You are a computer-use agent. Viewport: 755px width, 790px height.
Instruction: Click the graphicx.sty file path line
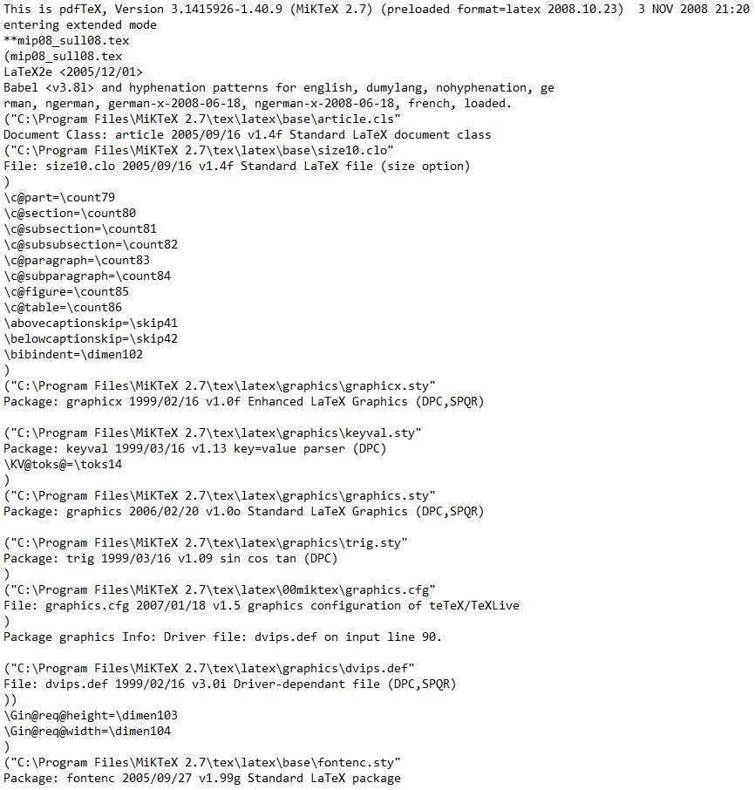220,386
